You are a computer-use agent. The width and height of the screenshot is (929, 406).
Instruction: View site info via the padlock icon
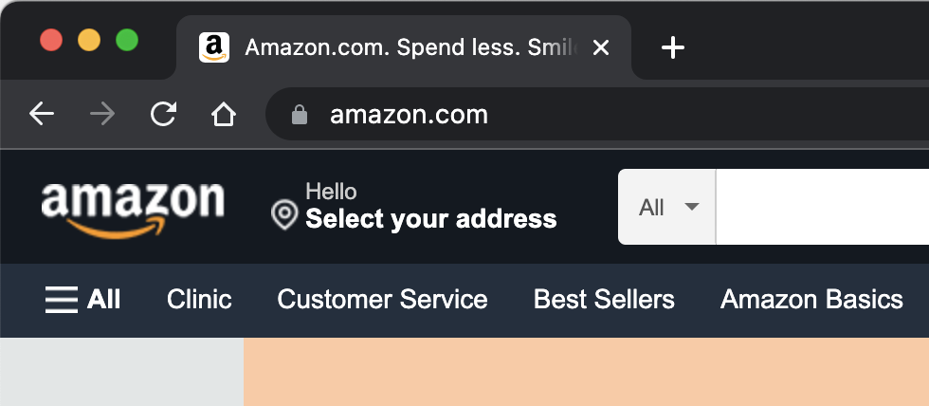pyautogui.click(x=300, y=115)
